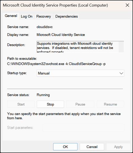
Task: Click the greyed-out Resume button
Action: (110, 104)
